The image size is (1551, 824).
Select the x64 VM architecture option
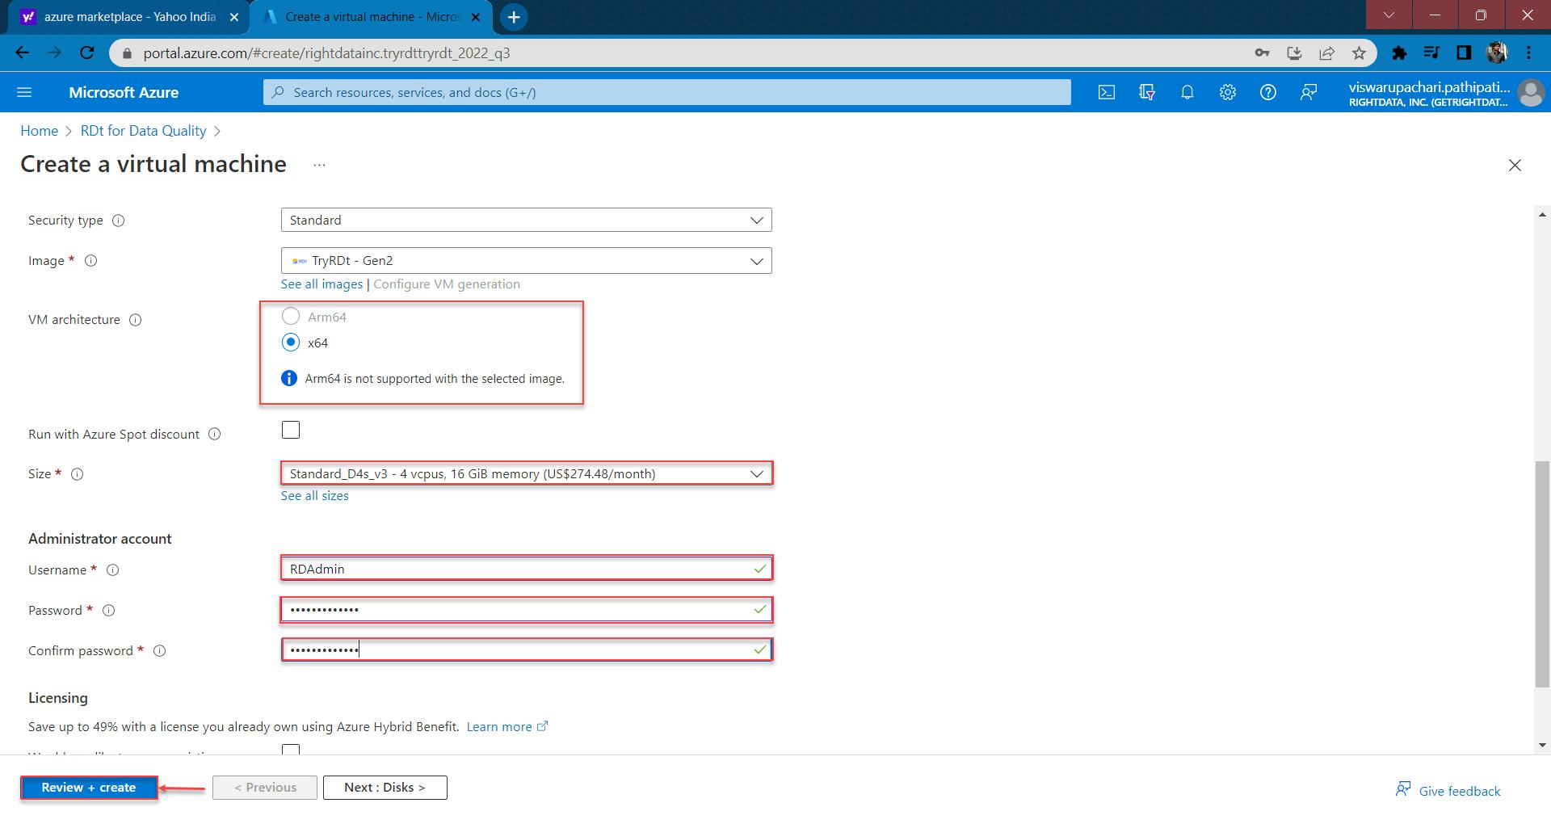pyautogui.click(x=290, y=342)
